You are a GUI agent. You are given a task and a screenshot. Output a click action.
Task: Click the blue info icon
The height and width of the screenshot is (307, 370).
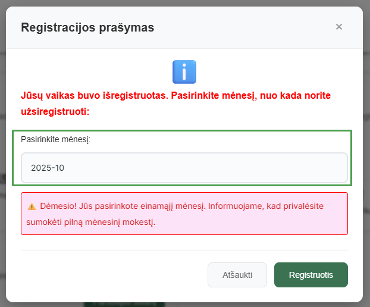click(x=184, y=71)
